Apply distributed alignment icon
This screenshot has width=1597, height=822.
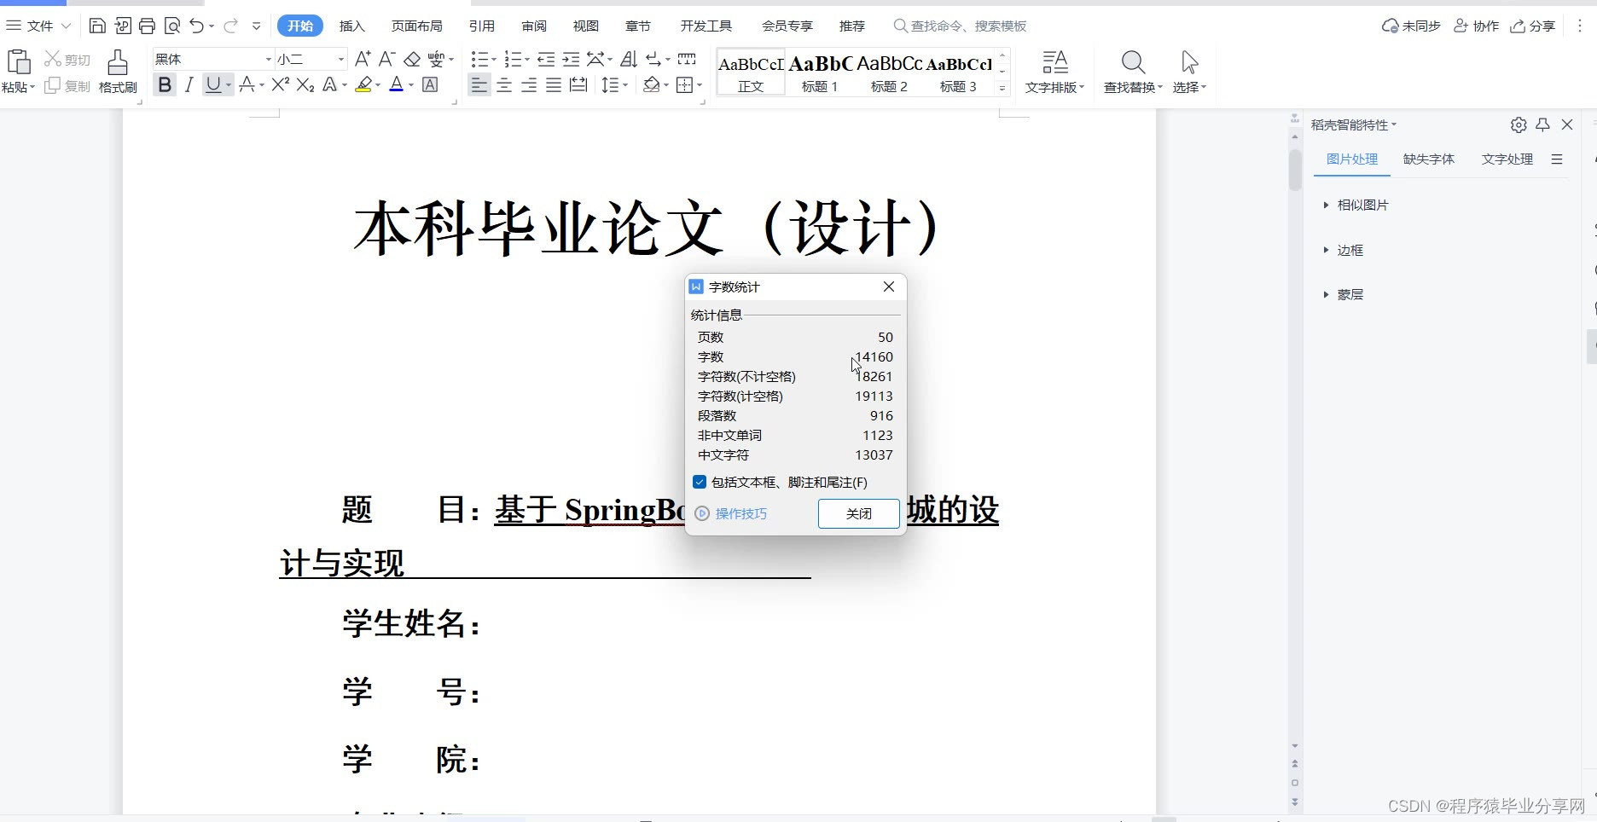tap(578, 84)
